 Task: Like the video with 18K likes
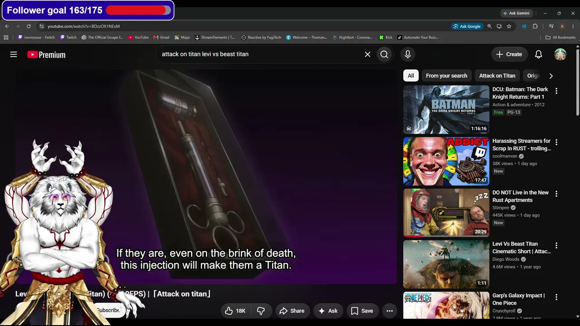click(236, 311)
